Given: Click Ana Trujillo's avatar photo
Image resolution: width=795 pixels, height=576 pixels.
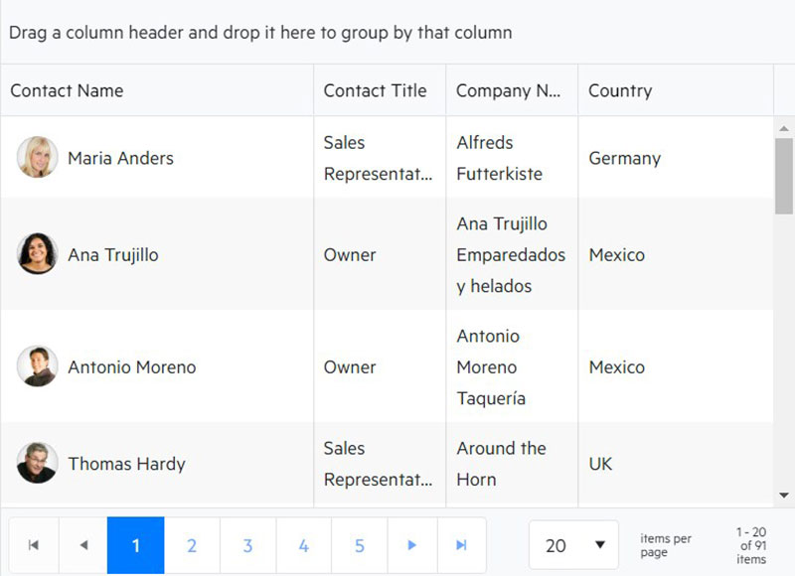Looking at the screenshot, I should coord(37,254).
